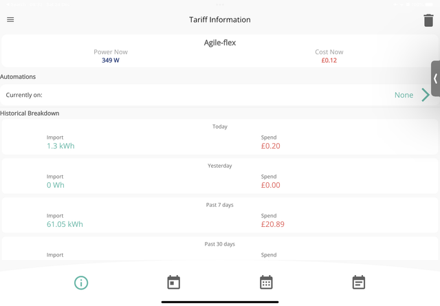
Task: Expand the side panel handle arrow
Action: pyautogui.click(x=435, y=78)
